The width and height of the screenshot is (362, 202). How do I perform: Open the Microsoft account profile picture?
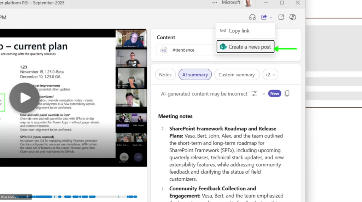[x=248, y=3]
